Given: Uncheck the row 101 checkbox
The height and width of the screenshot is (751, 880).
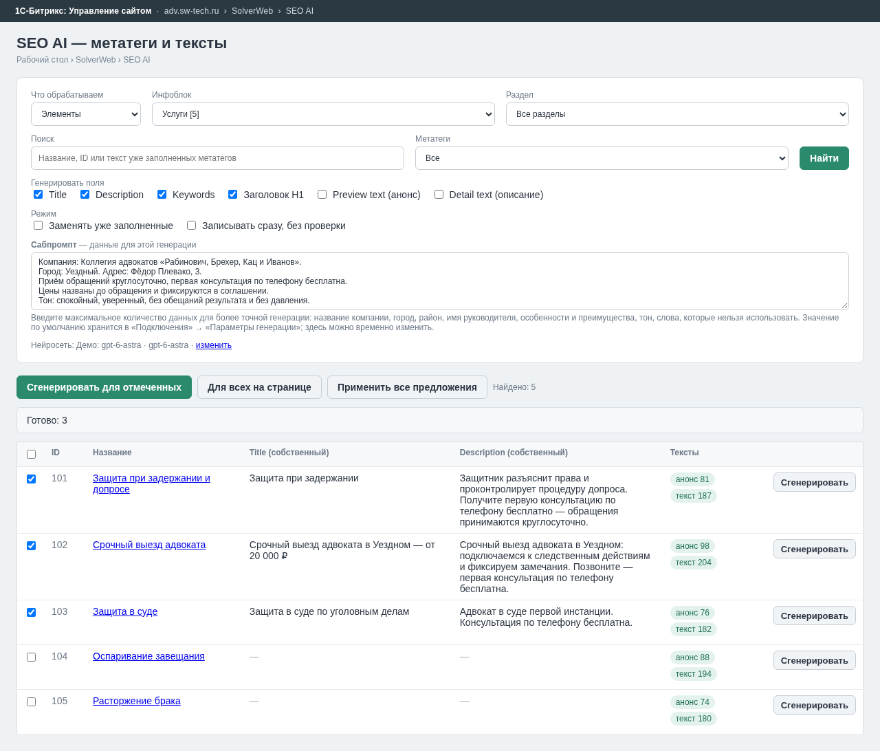Looking at the screenshot, I should 31,479.
